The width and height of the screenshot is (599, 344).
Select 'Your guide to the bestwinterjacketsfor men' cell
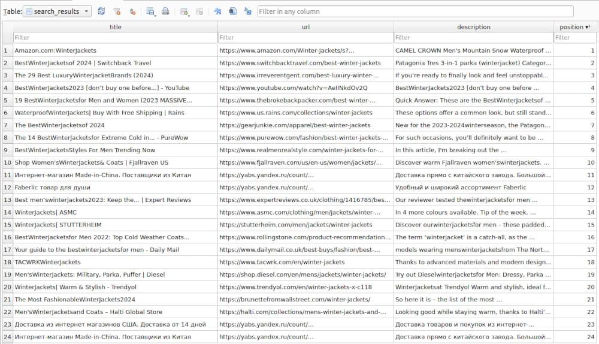click(x=116, y=249)
